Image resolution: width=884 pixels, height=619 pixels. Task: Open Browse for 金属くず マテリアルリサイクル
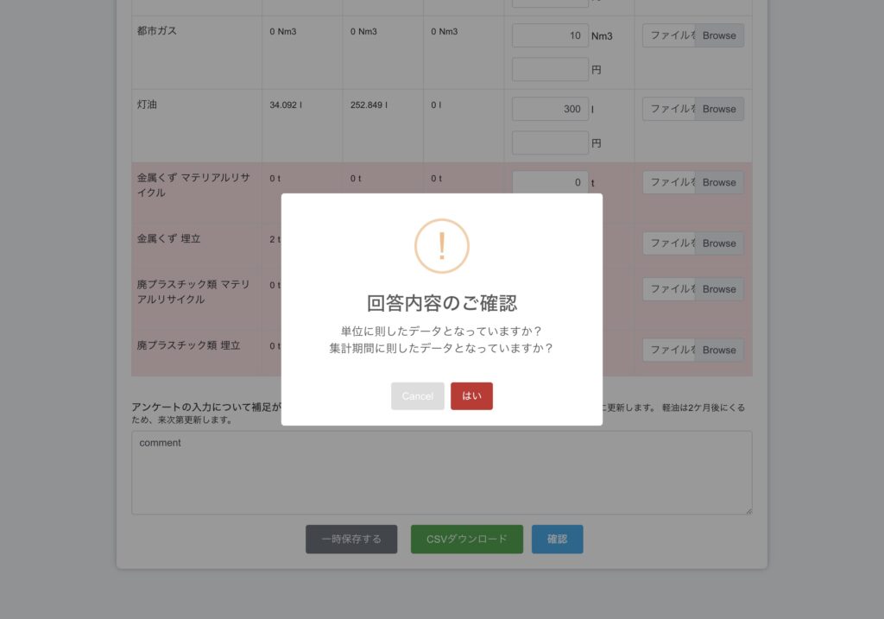tap(719, 182)
